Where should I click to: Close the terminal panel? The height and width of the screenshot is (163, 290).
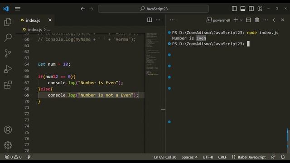click(282, 20)
